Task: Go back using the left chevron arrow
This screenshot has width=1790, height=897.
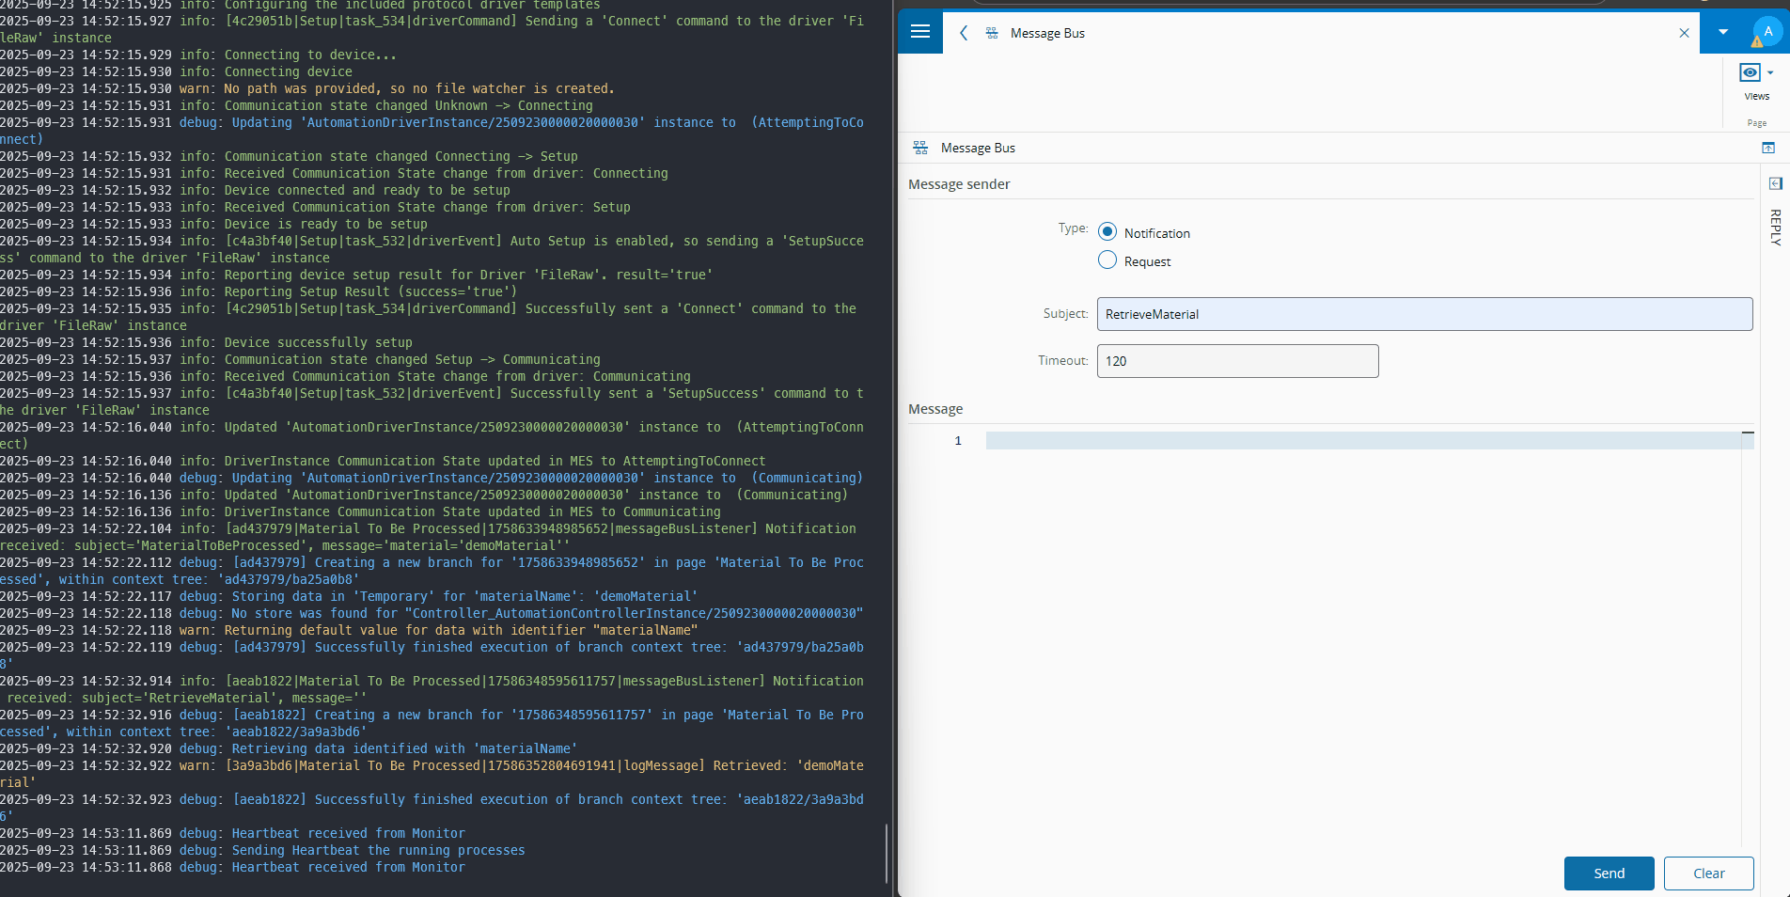Action: coord(964,33)
